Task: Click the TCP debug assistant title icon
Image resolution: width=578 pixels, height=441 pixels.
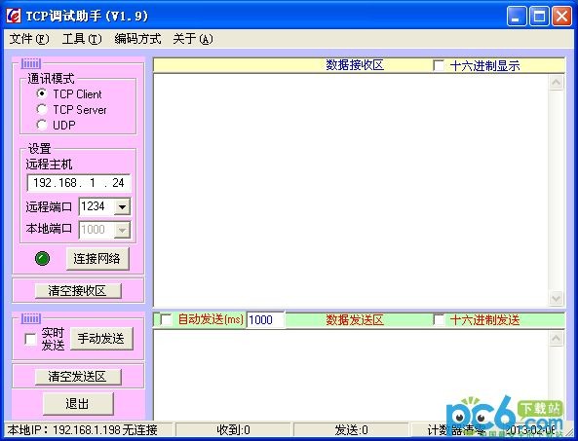Action: tap(14, 16)
